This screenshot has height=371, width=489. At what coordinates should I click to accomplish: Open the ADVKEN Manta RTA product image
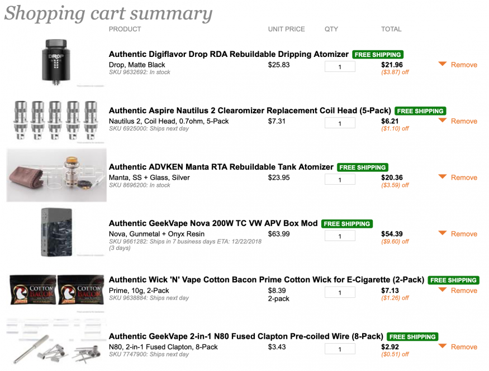coord(56,175)
